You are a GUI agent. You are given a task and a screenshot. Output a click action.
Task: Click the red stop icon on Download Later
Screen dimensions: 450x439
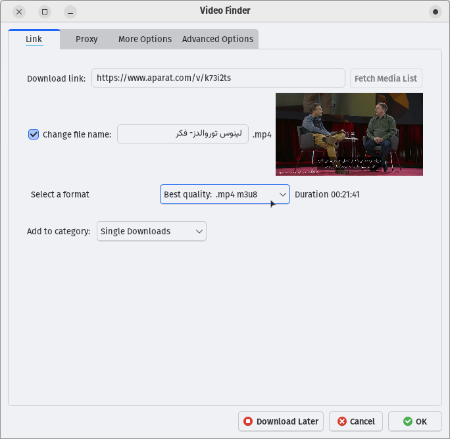point(248,421)
